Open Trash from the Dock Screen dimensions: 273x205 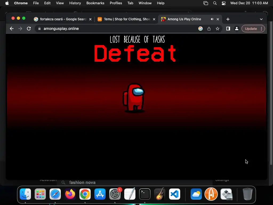click(x=248, y=194)
